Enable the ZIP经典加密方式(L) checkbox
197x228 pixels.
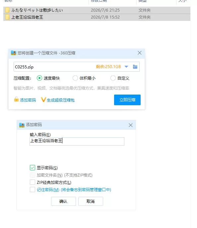pyautogui.click(x=33, y=182)
